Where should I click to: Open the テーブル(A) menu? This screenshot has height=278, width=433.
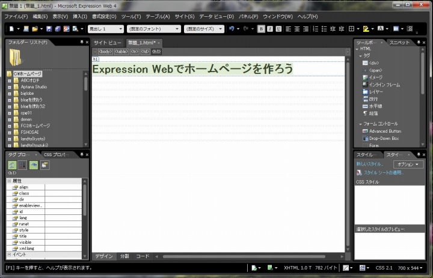(x=157, y=16)
